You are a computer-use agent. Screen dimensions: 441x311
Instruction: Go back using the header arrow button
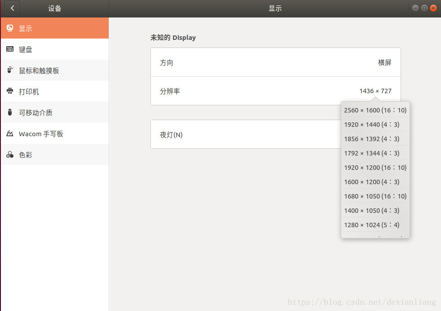tap(12, 8)
